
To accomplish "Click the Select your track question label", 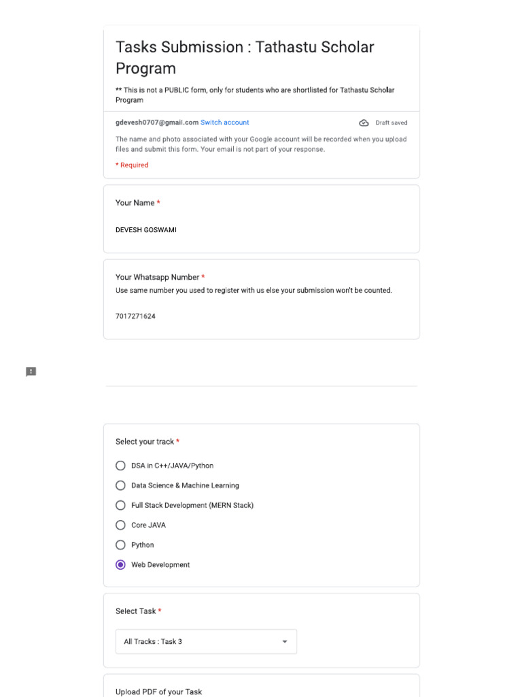I will coord(145,442).
